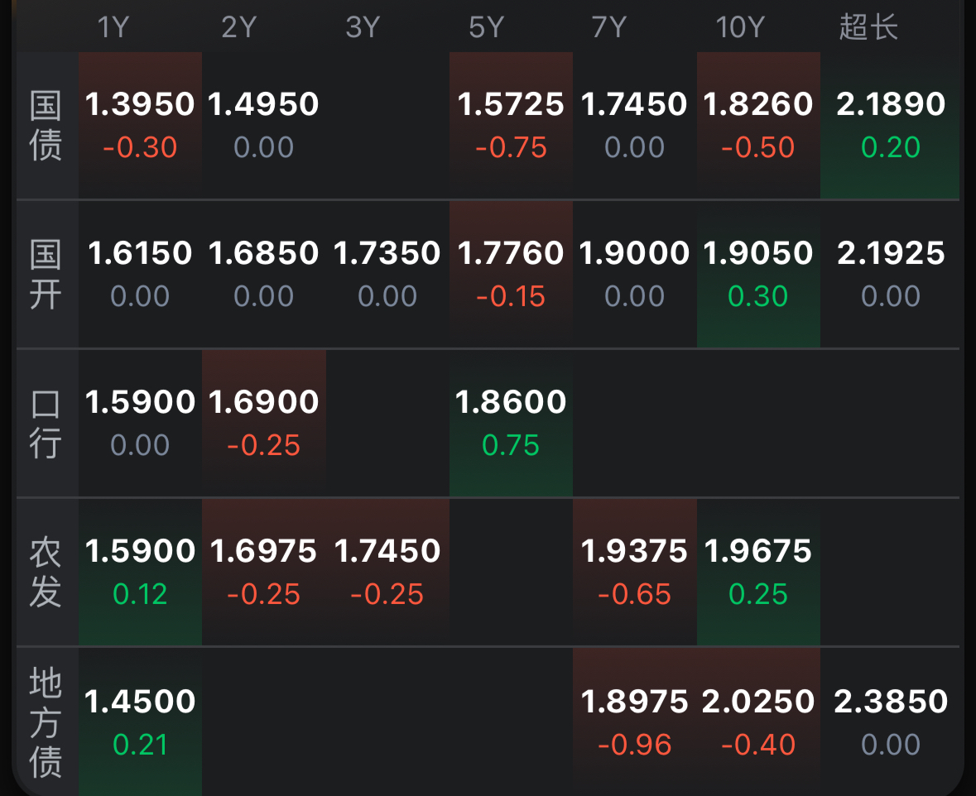Screen dimensions: 976x796
Task: Select the 地方债 7Y yield 1.8975
Action: [635, 722]
